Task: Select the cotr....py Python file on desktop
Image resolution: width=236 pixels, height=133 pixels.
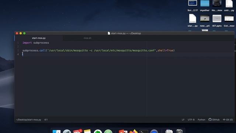Action: point(229,6)
